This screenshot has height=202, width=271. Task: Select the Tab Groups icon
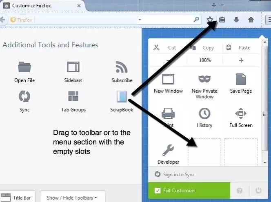73,96
